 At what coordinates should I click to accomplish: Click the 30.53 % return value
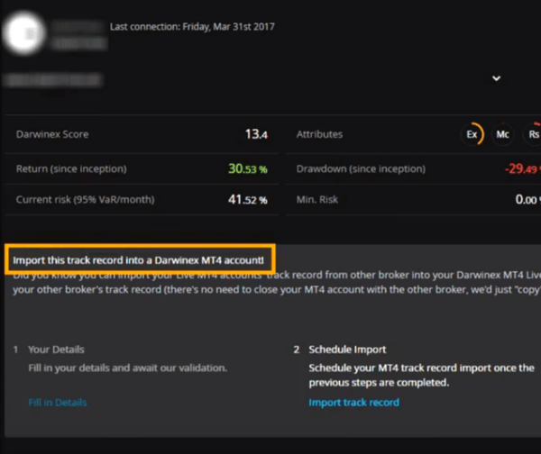click(x=248, y=169)
